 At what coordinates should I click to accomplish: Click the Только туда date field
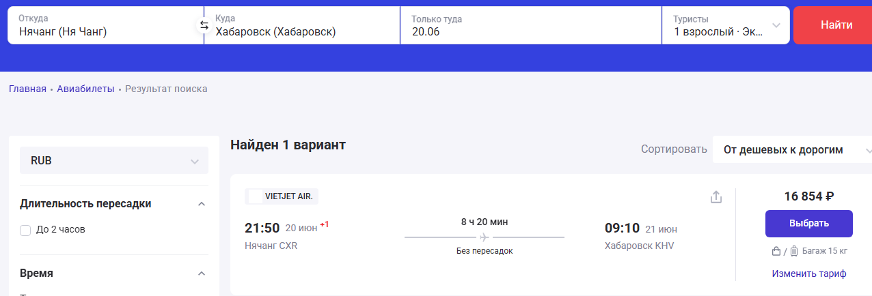[x=531, y=25]
